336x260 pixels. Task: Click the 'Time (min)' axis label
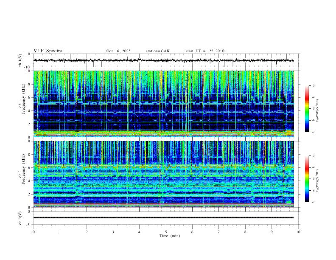(x=170, y=236)
